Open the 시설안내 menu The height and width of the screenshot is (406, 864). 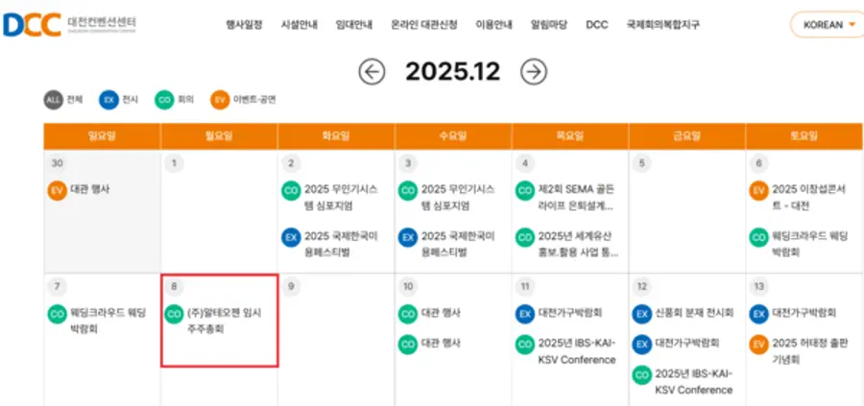pos(299,25)
